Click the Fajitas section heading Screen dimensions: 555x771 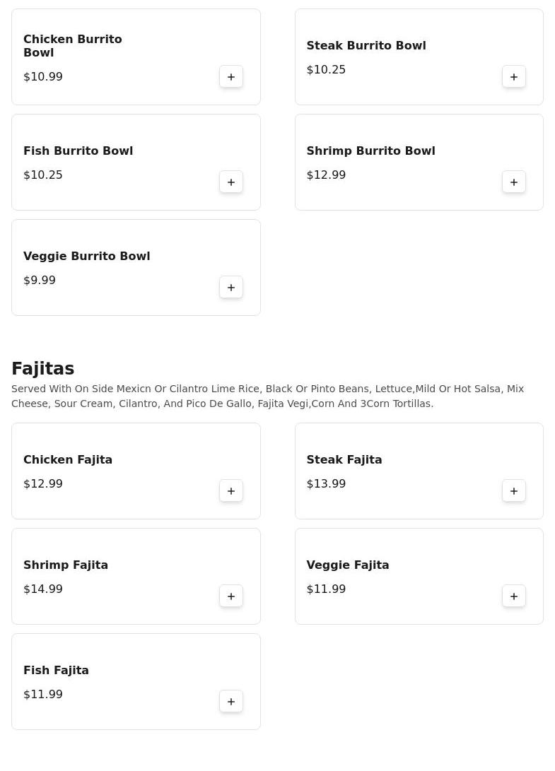[x=43, y=369]
